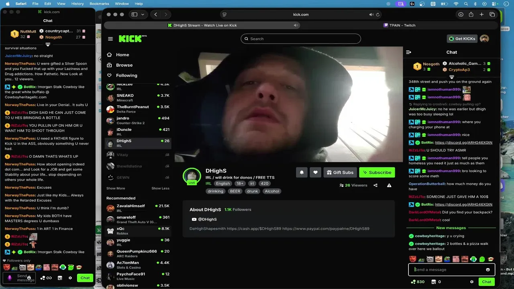Screen dimensions: 514x289
Task: Select the English tag
Action: point(223,183)
